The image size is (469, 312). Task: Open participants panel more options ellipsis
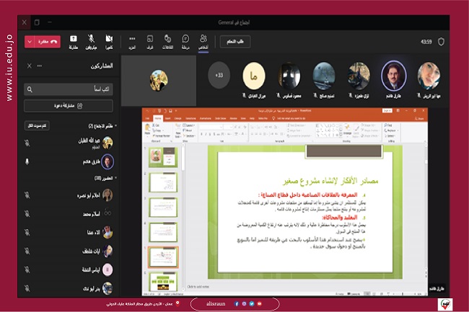pyautogui.click(x=40, y=66)
